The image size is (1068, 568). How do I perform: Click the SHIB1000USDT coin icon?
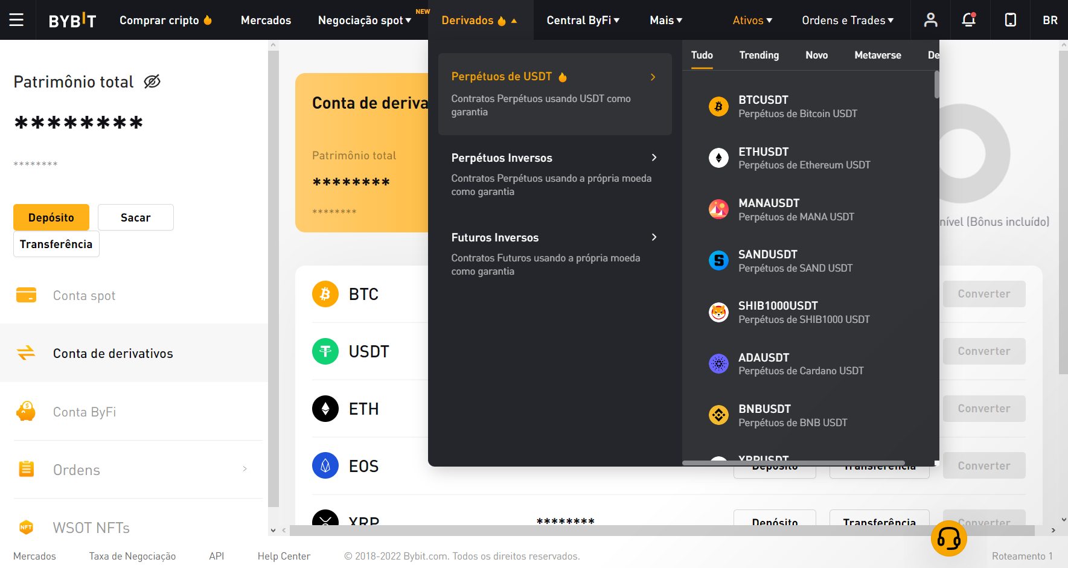pyautogui.click(x=718, y=312)
